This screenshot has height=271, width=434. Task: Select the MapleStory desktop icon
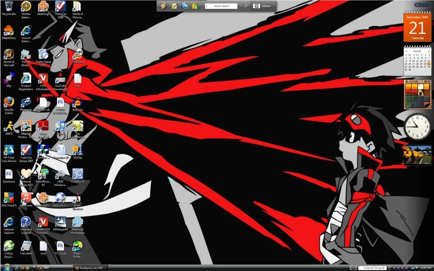click(x=9, y=32)
